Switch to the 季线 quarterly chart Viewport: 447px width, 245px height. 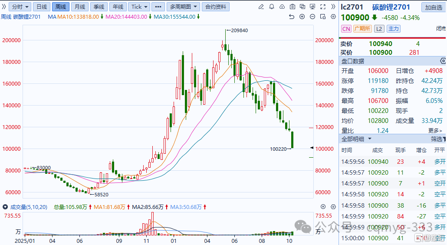[x=99, y=7]
